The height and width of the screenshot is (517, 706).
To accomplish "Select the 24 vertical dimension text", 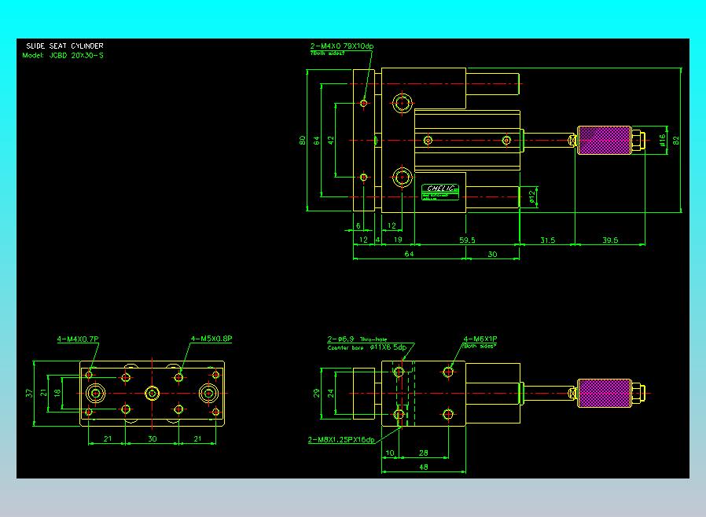I will [331, 394].
